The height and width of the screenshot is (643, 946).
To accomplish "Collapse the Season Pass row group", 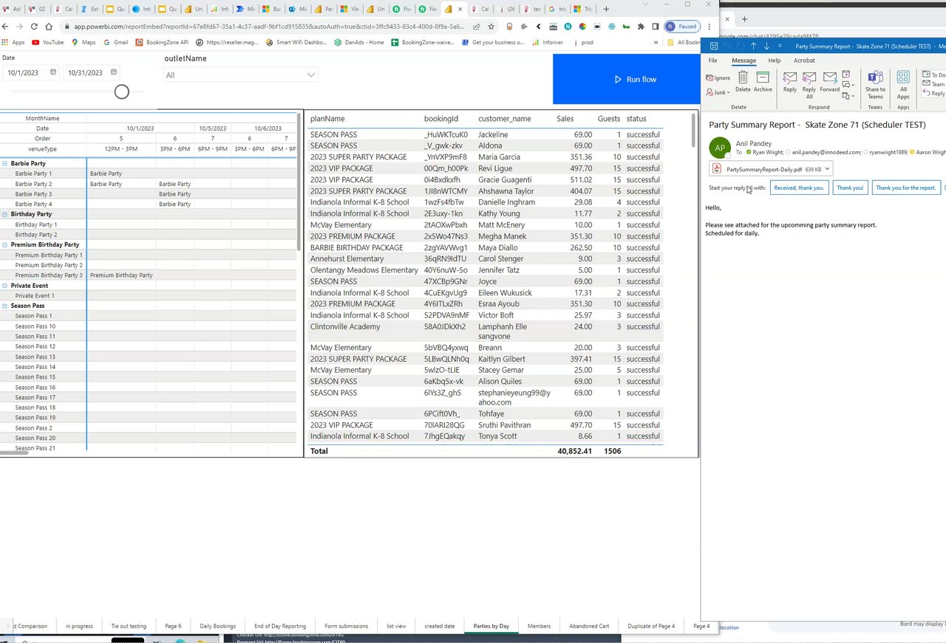I will point(4,306).
